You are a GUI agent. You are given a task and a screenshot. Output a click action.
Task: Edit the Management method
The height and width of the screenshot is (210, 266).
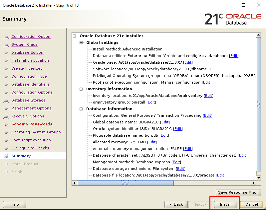point(176,162)
